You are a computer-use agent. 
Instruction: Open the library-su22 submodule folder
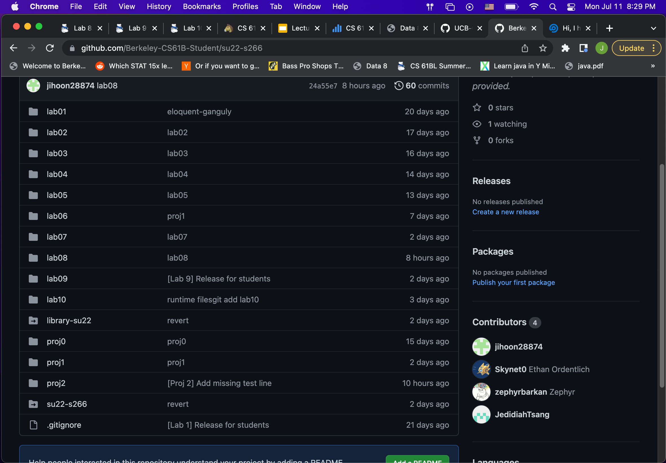point(69,320)
